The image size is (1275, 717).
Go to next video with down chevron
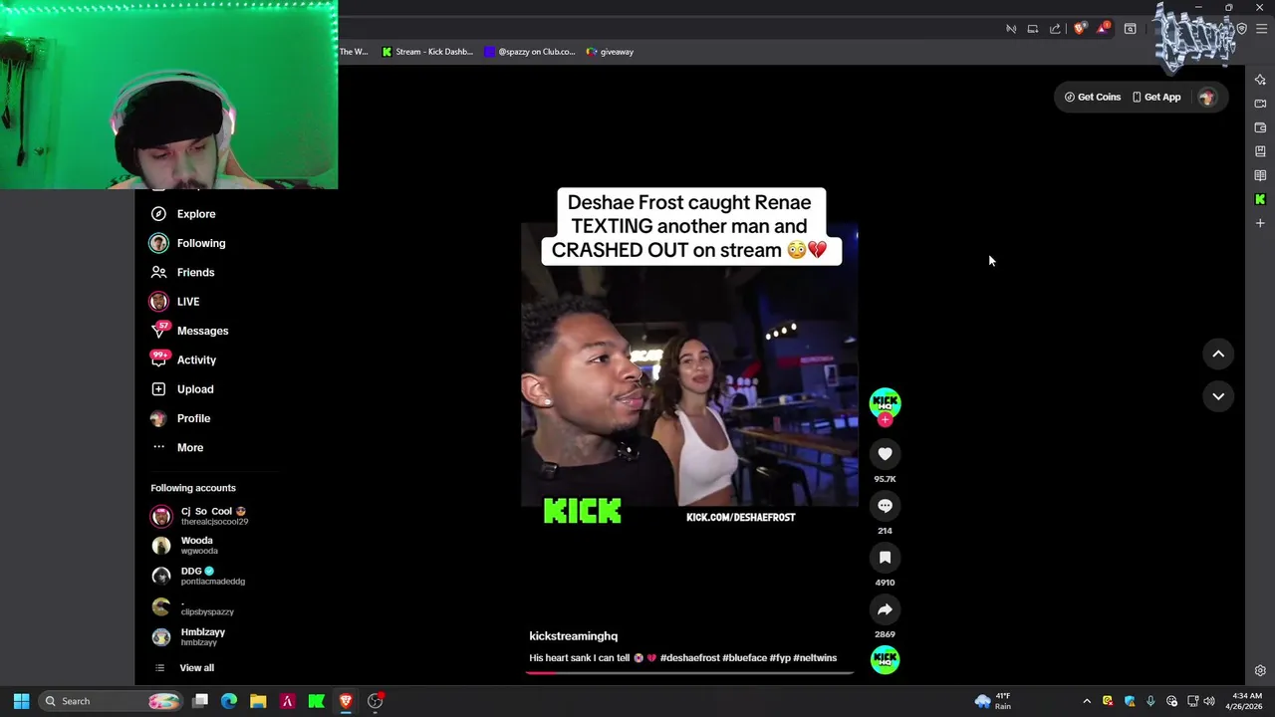[x=1217, y=396]
